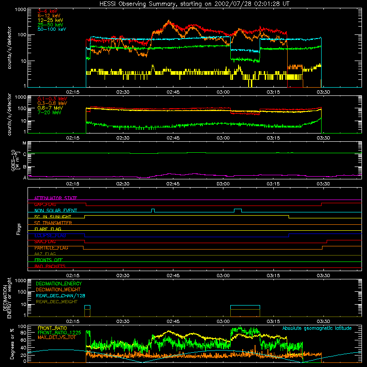Click the 02:45 tick label under the top plot
367x367 pixels.
point(173,92)
